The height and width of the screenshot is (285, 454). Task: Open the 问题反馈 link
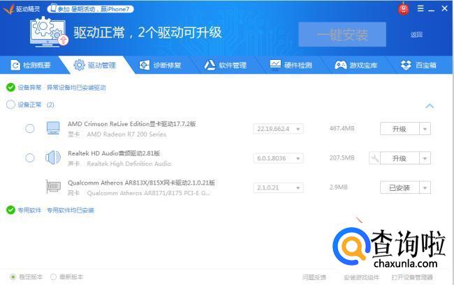[314, 277]
